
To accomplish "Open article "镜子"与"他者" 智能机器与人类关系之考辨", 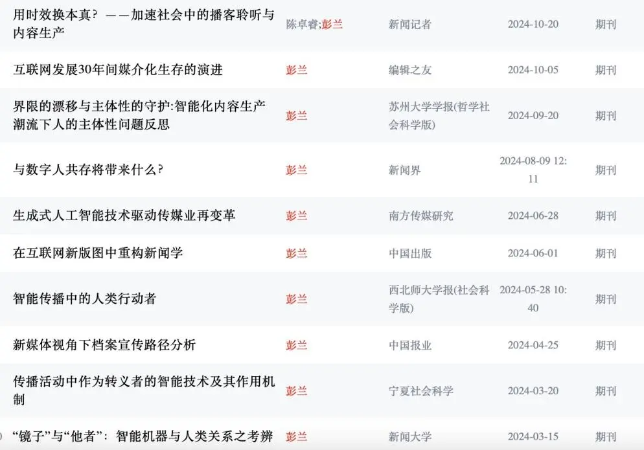I will point(143,436).
